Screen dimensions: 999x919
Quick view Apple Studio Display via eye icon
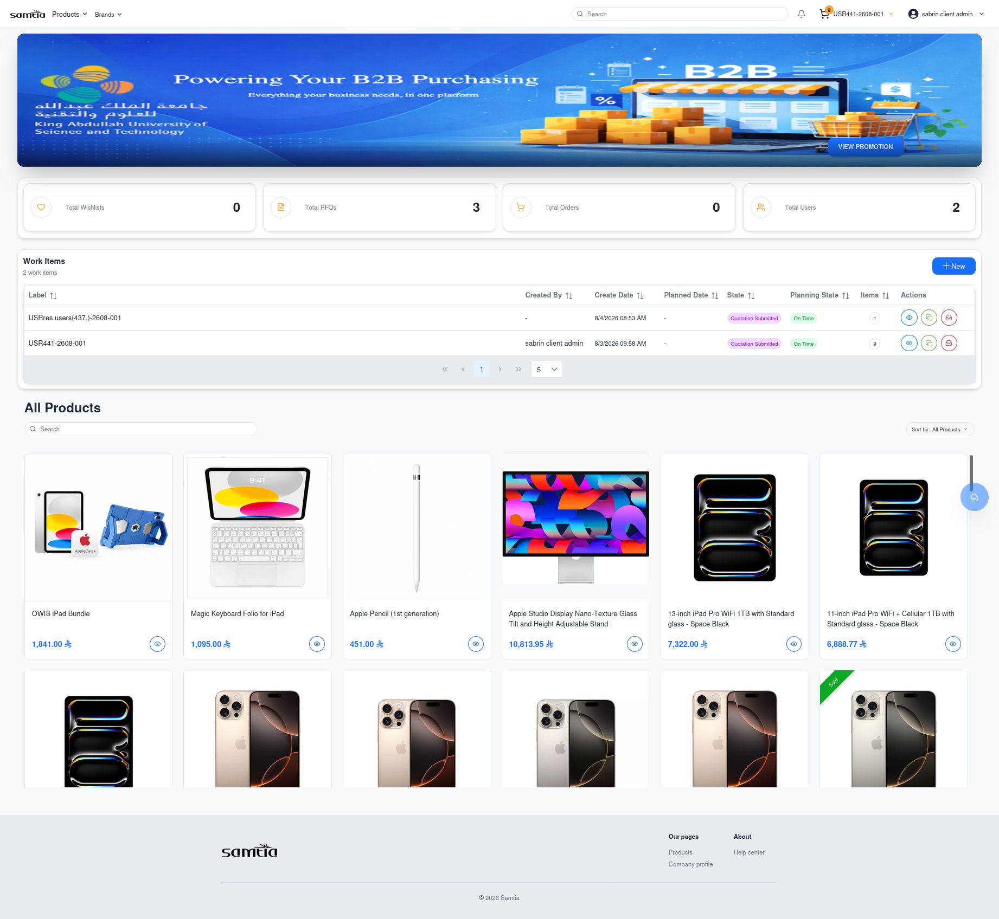[x=635, y=644]
